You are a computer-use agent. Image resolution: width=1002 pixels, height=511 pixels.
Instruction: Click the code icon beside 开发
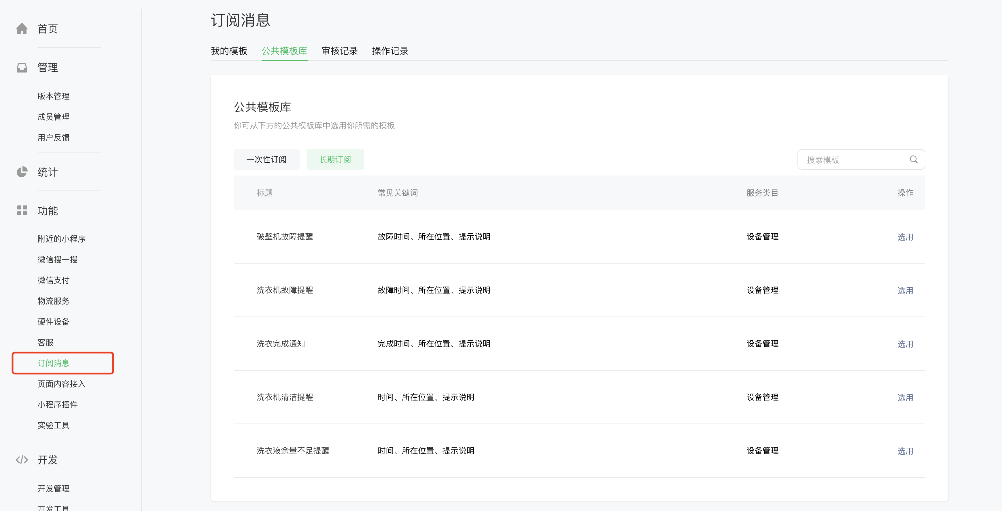[22, 460]
